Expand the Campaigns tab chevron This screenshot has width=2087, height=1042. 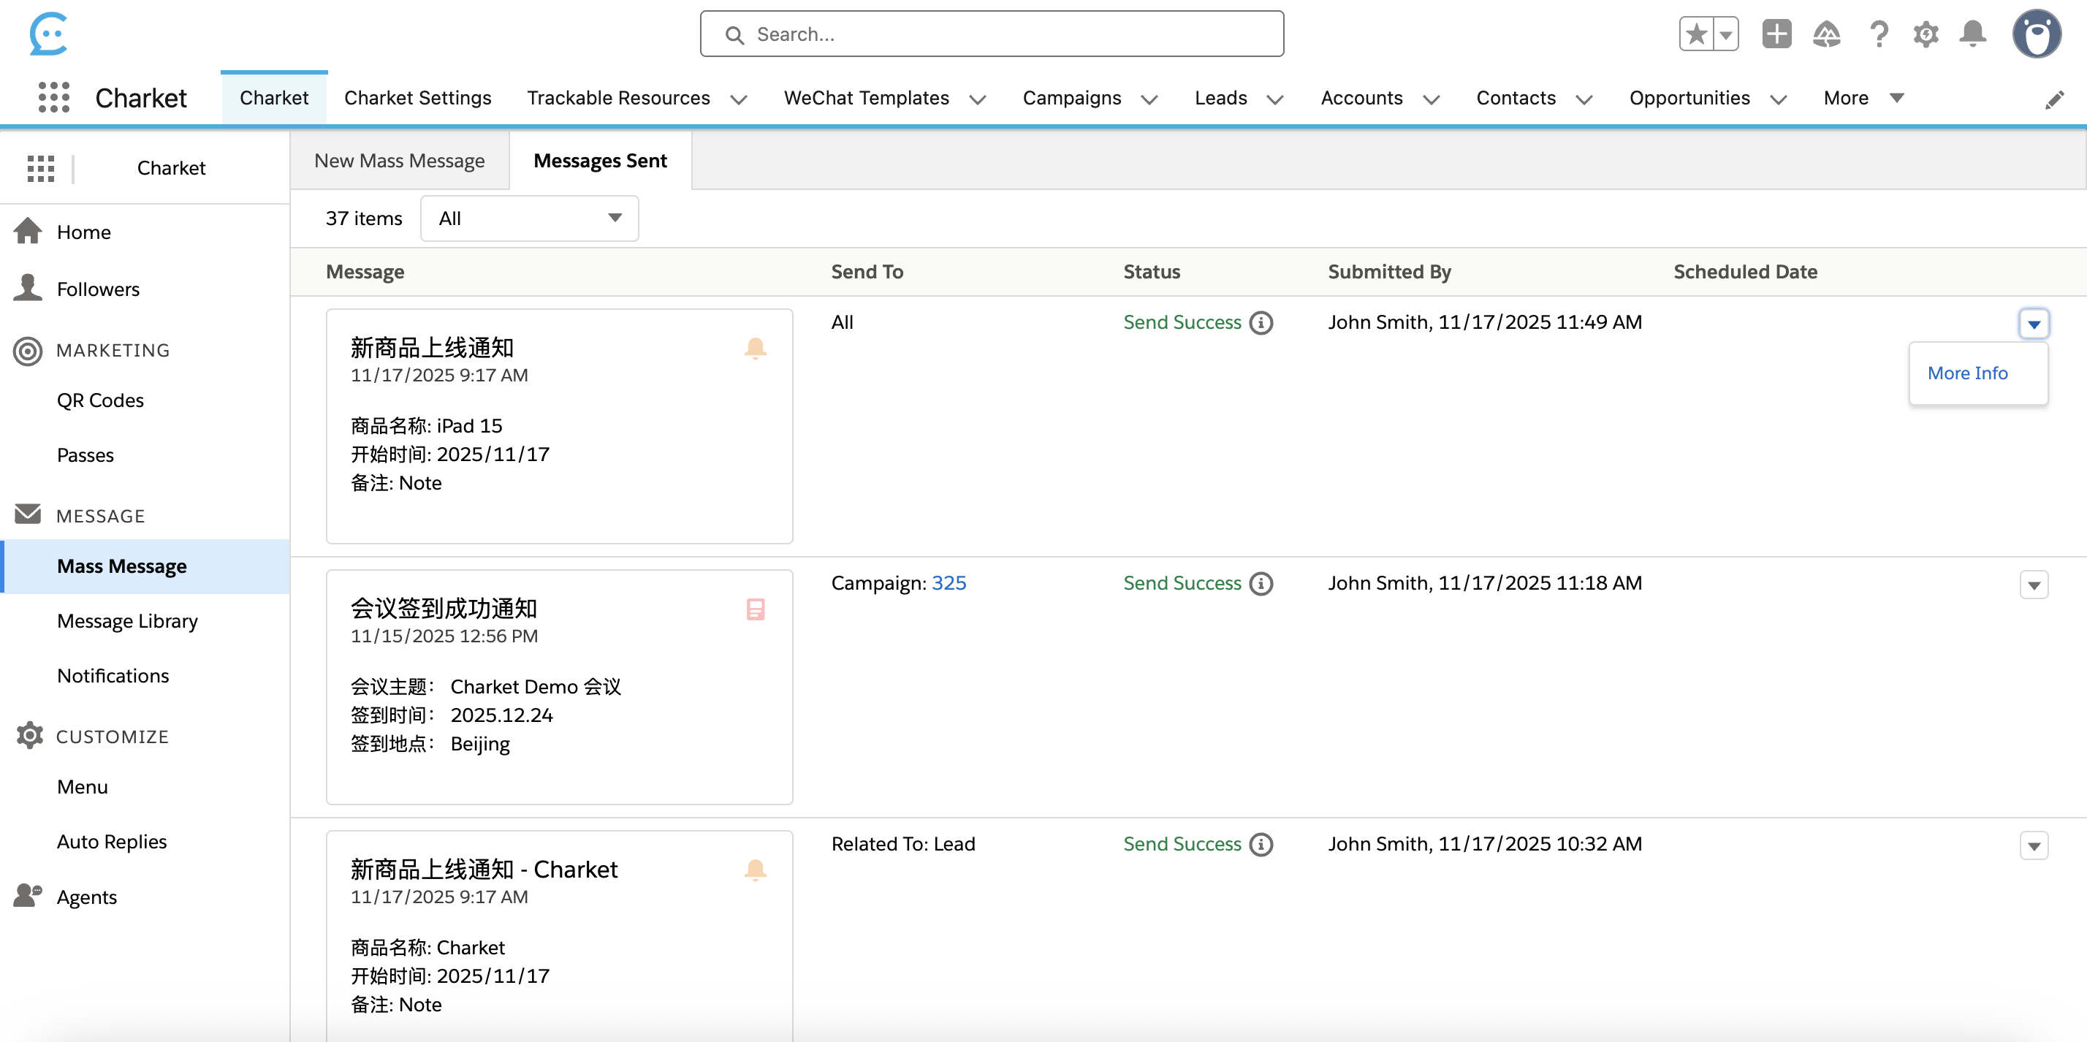(1149, 99)
